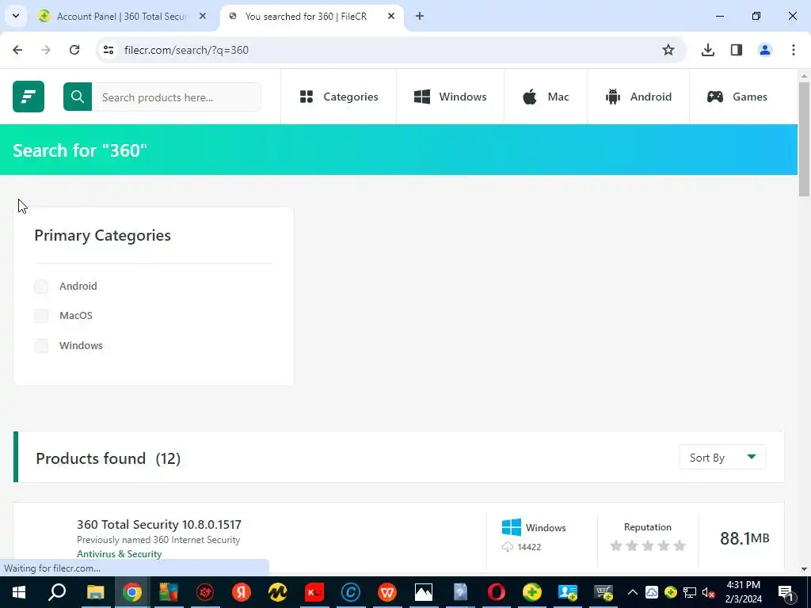Click the Chrome taskbar icon
Viewport: 811px width, 608px height.
click(132, 592)
